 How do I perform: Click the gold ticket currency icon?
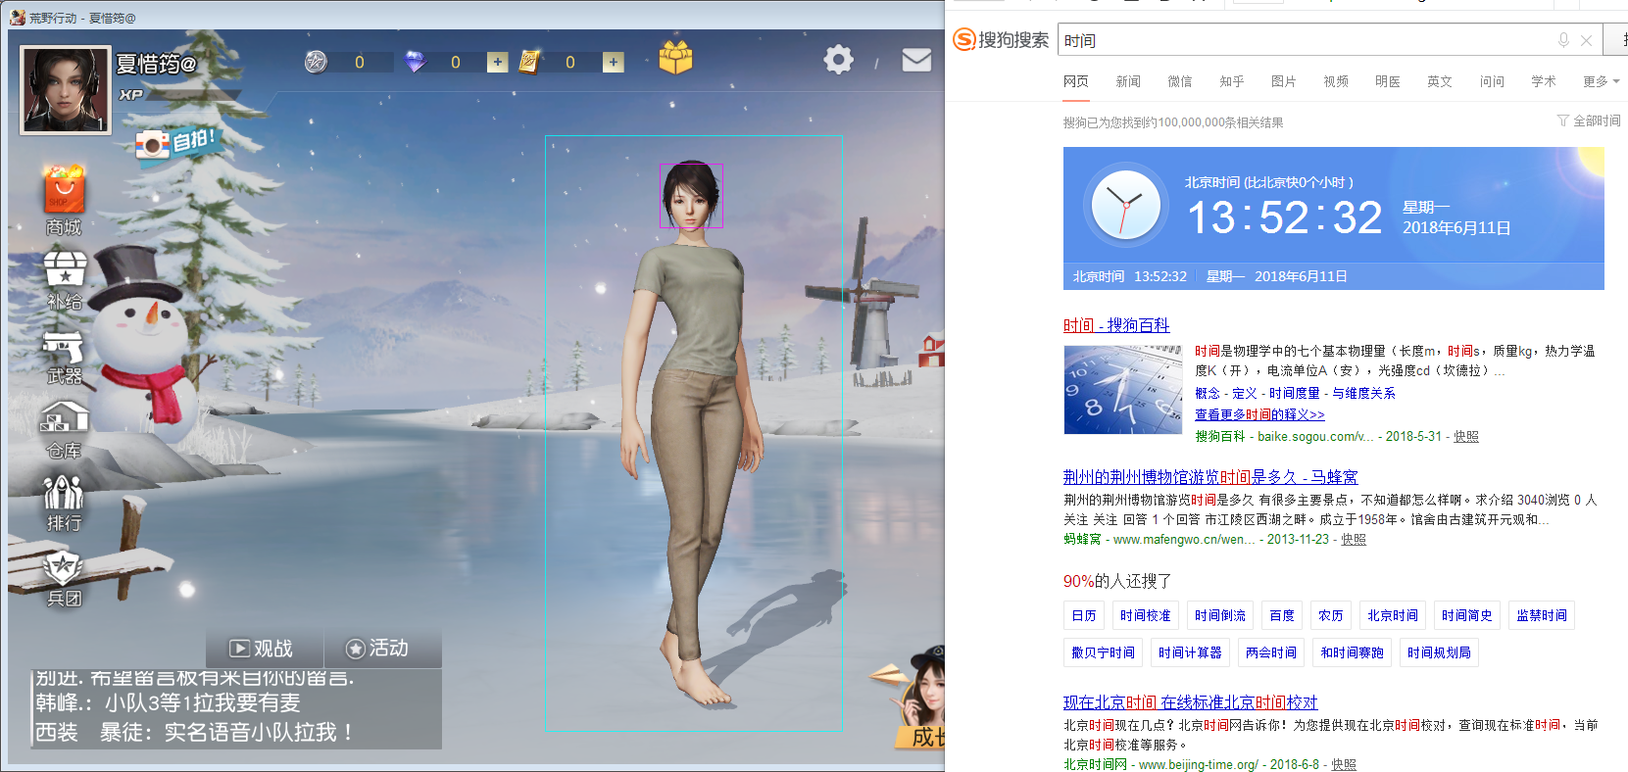point(529,62)
